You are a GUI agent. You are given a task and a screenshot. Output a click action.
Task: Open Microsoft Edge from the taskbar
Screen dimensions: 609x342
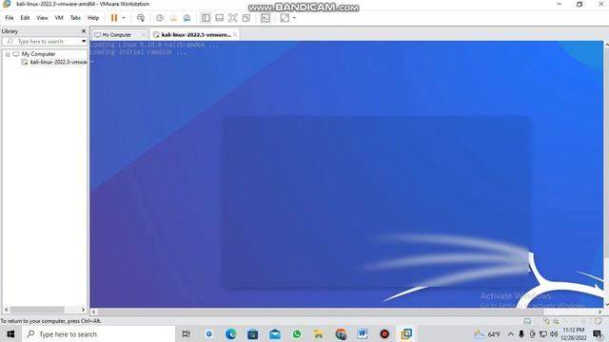[x=230, y=333]
